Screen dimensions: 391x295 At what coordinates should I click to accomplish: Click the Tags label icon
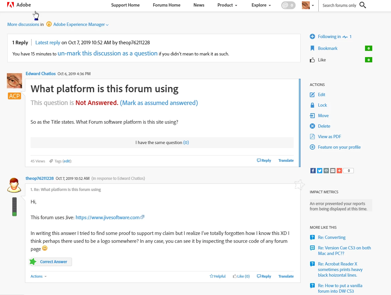(x=51, y=161)
